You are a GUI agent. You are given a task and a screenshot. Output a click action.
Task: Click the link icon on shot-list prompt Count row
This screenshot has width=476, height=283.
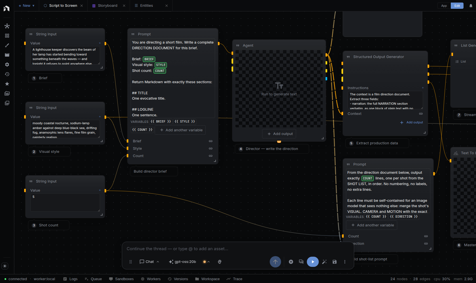pyautogui.click(x=426, y=236)
